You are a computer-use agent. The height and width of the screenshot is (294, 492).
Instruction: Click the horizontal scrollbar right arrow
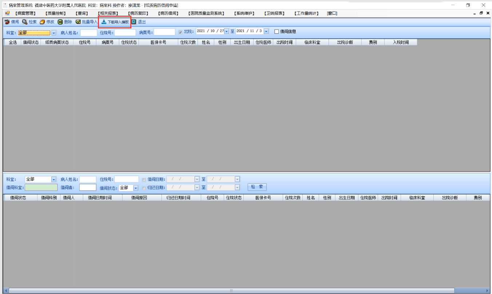pos(487,291)
